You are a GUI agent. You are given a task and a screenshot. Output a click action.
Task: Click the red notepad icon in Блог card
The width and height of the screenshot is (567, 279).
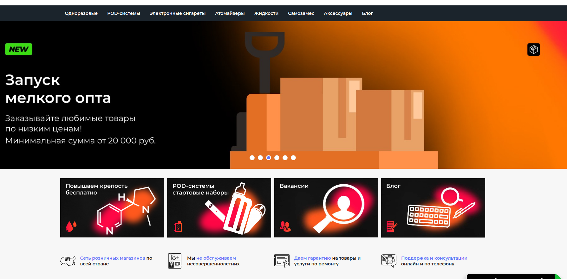[x=392, y=226]
